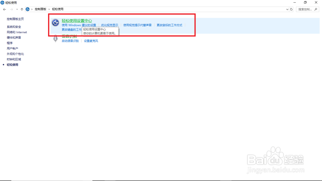This screenshot has width=322, height=181.
Task: Go up one level with the Up arrow
Action: point(22,9)
